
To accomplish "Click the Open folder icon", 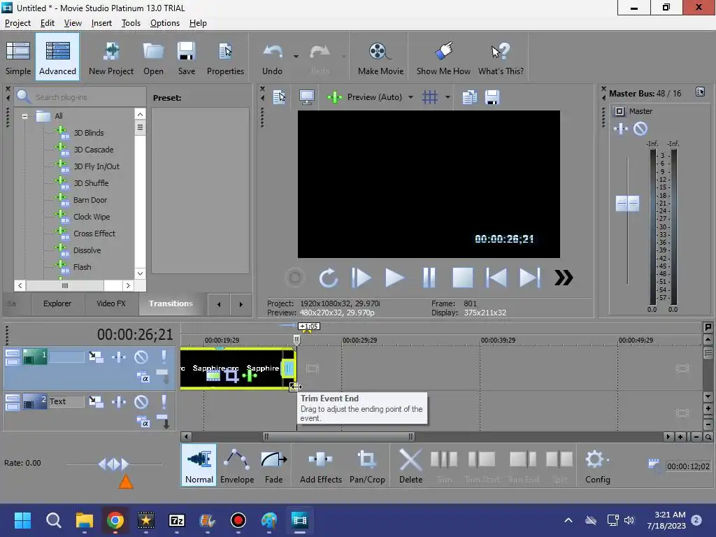I will point(153,57).
